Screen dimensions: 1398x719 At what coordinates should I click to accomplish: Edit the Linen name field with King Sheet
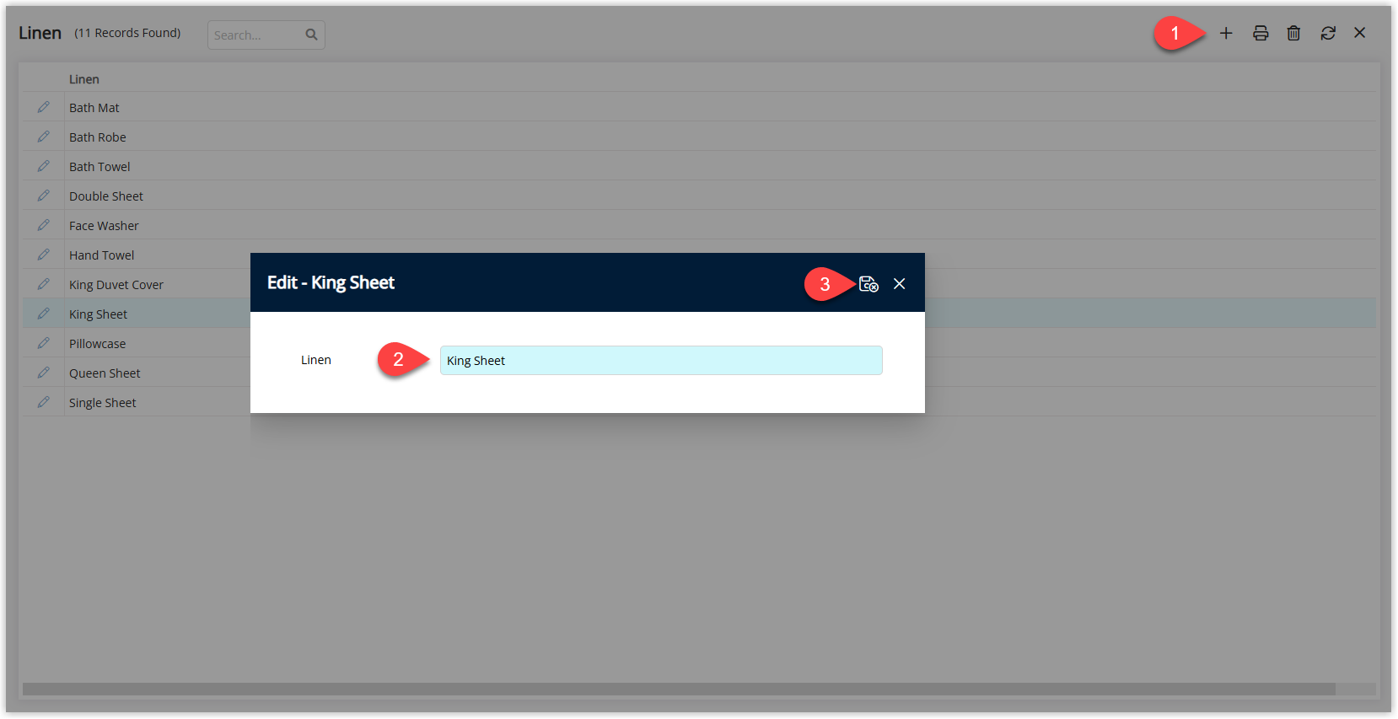pos(661,360)
